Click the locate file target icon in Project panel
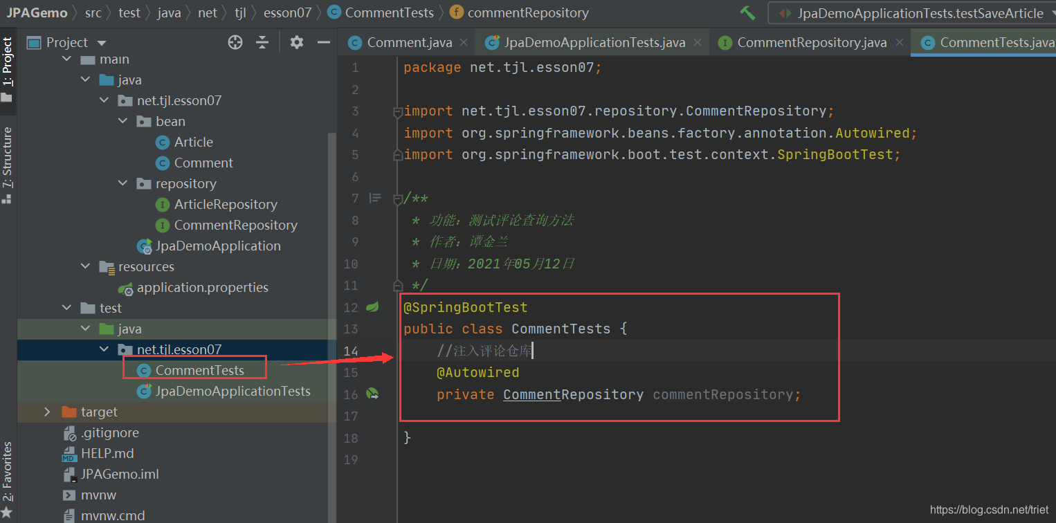The width and height of the screenshot is (1056, 523). [x=235, y=42]
